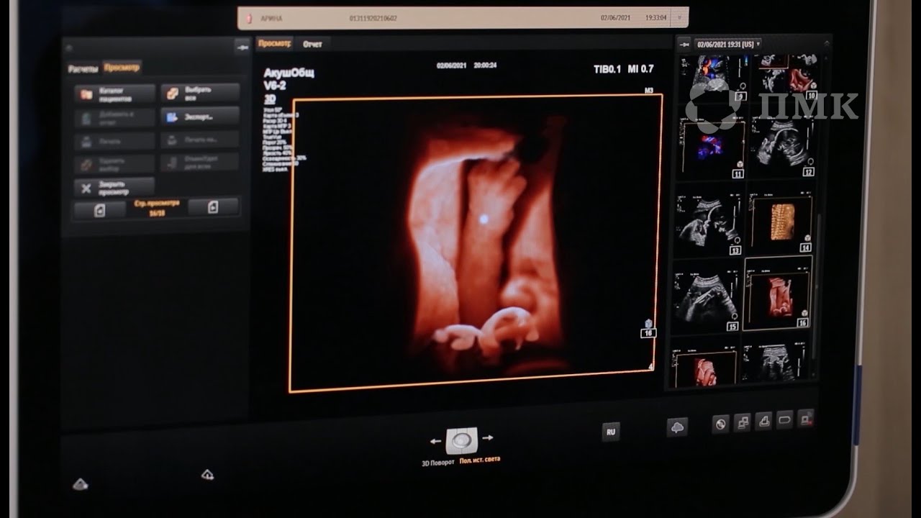Viewport: 921px width, 518px height.
Task: Open the Отчет tab
Action: (x=312, y=44)
